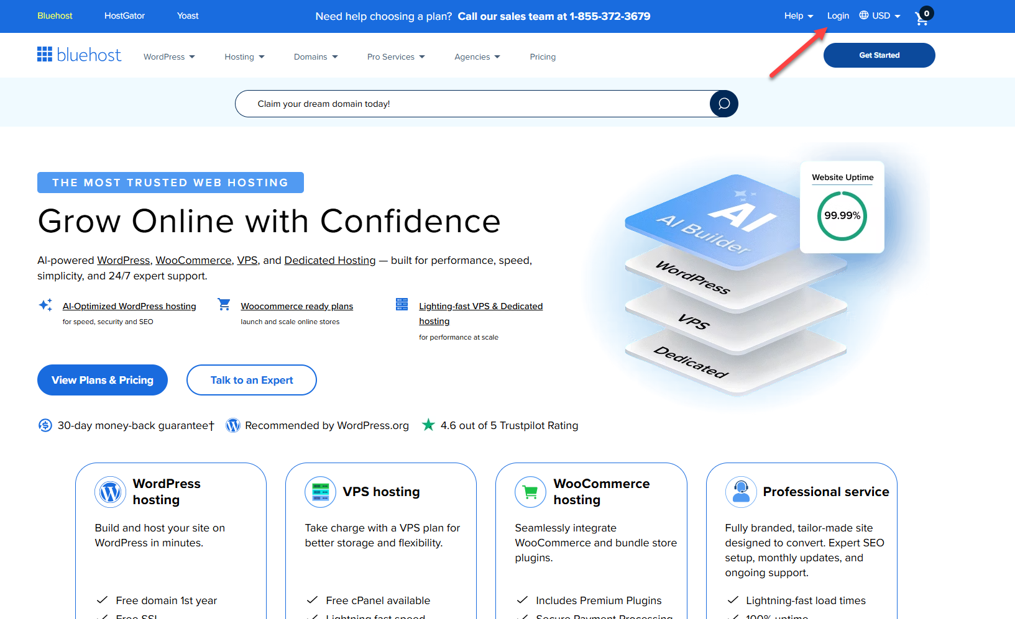1015x619 pixels.
Task: Open the Help dropdown menu
Action: [x=798, y=16]
